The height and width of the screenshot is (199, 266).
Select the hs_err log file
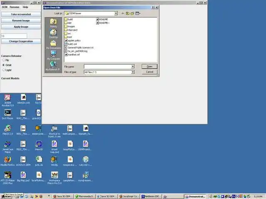point(76,51)
